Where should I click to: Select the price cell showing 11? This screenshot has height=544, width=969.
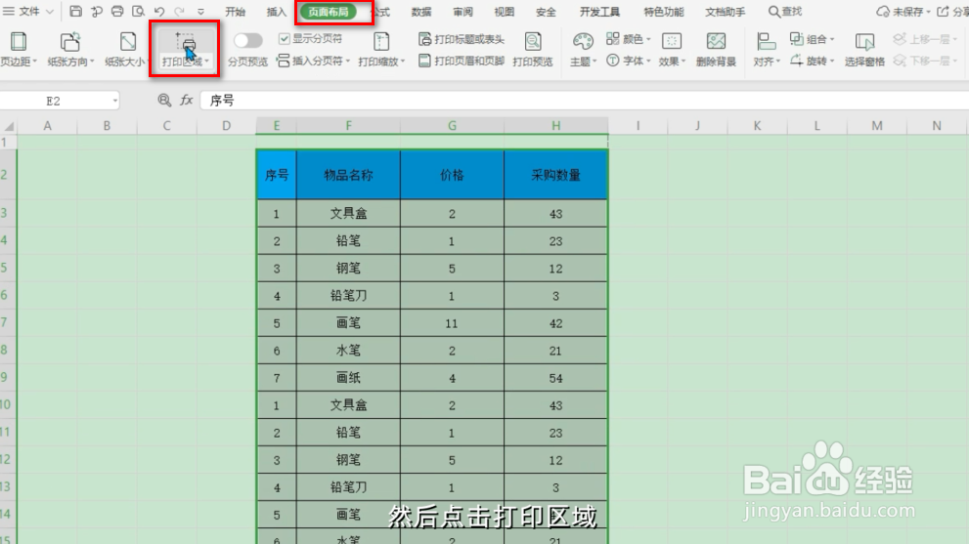(452, 323)
